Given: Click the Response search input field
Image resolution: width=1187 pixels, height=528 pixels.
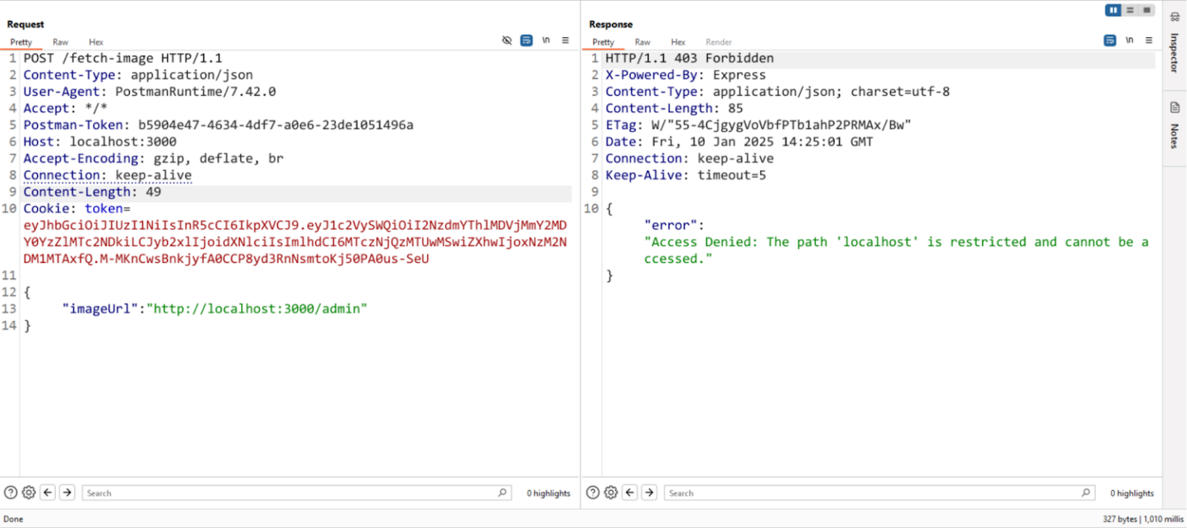Looking at the screenshot, I should click(x=873, y=492).
